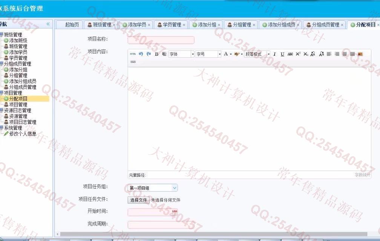Screen dimensions: 380x241
Task: Open calendar picker in 开始时间 field
Action: (x=175, y=212)
